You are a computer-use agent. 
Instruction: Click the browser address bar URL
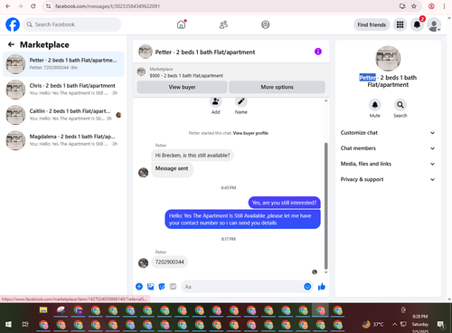tap(108, 6)
